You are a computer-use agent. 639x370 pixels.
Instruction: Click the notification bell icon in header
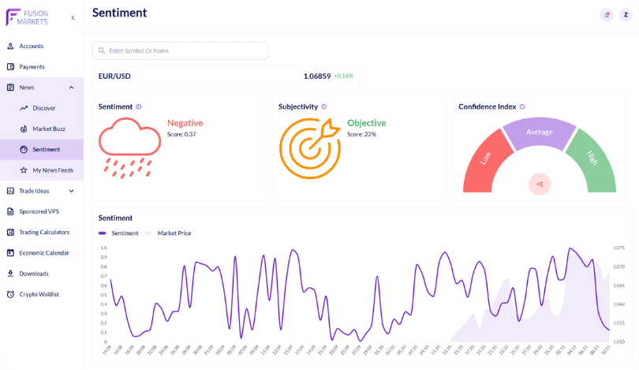tap(607, 15)
